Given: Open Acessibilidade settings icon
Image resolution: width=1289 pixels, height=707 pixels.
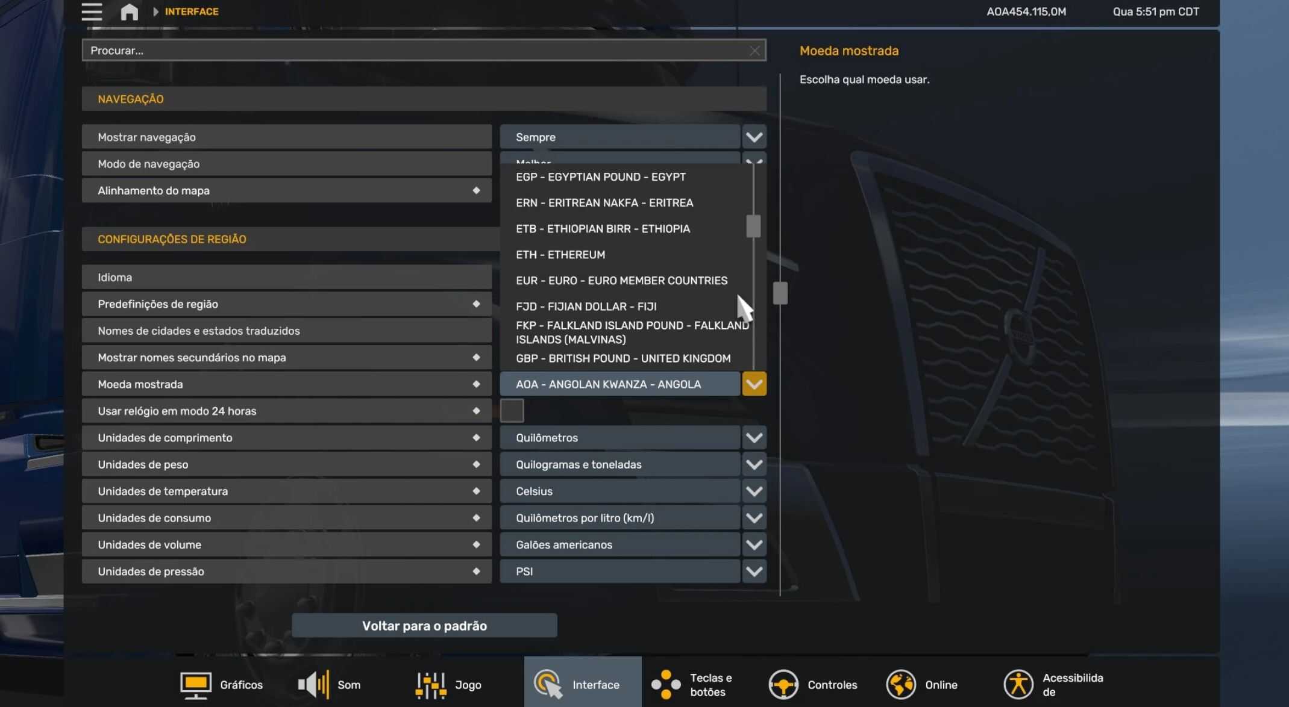Looking at the screenshot, I should 1018,685.
